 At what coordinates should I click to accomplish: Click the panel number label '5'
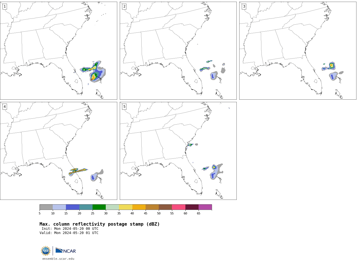(x=124, y=107)
